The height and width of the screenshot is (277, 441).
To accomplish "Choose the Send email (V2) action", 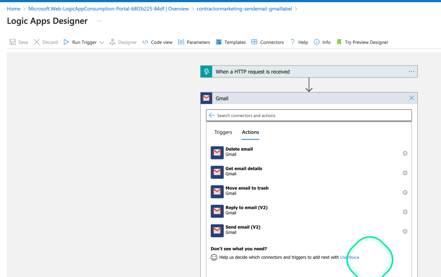I will (x=309, y=230).
